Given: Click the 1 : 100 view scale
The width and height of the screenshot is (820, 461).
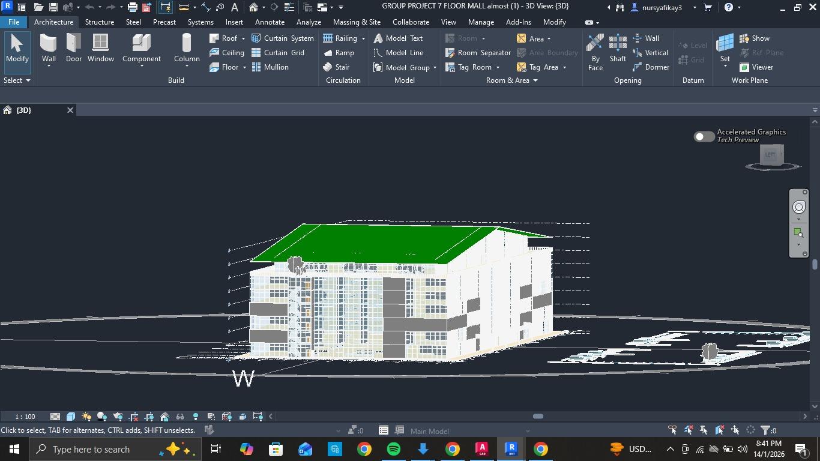Looking at the screenshot, I should [25, 417].
